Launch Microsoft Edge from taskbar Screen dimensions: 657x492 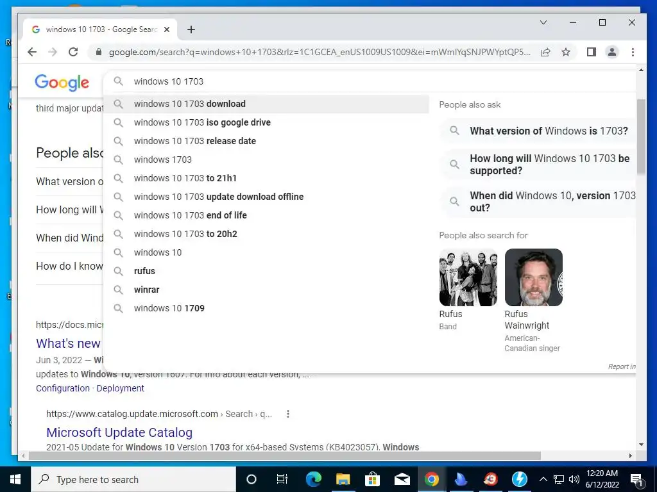[x=313, y=479]
